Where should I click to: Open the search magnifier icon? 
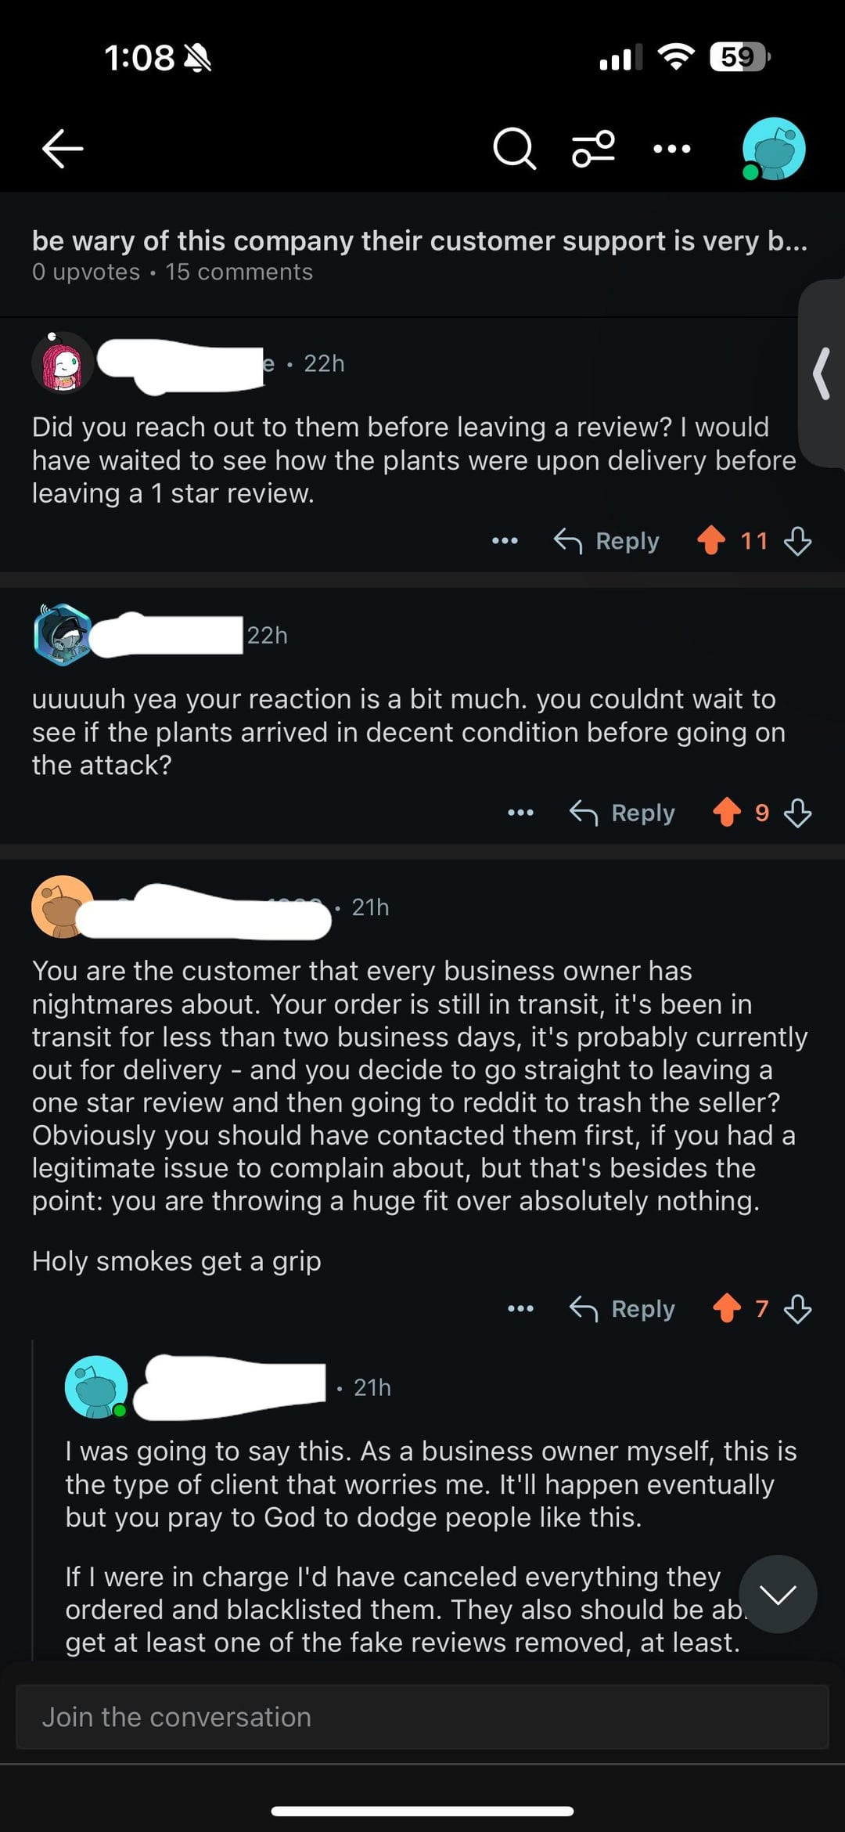(514, 149)
